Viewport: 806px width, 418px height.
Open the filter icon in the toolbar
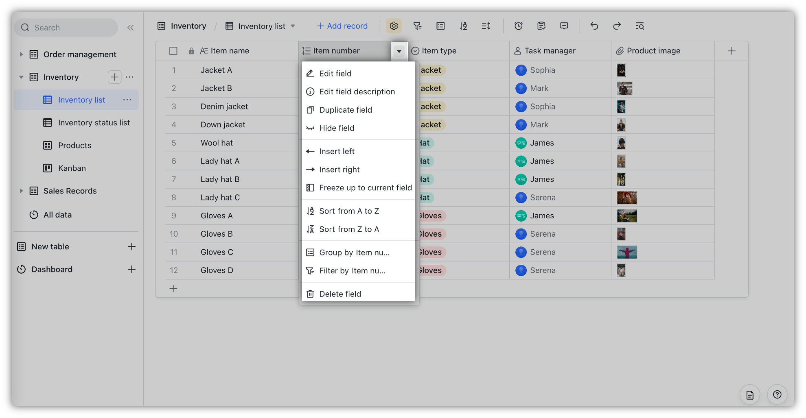pyautogui.click(x=416, y=26)
